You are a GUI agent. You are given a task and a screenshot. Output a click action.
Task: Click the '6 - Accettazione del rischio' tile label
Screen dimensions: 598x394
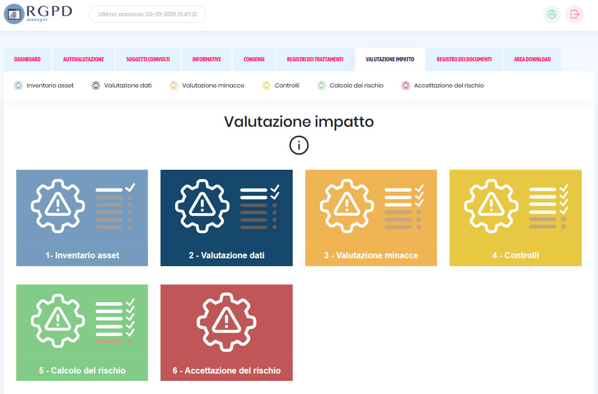[x=227, y=370]
